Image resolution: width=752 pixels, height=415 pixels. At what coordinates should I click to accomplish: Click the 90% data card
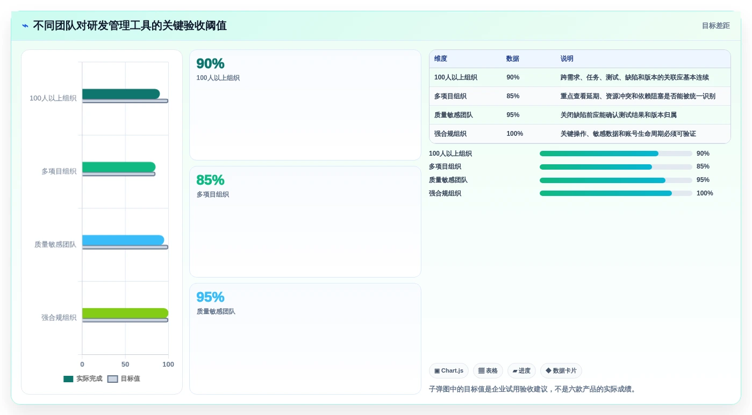305,105
